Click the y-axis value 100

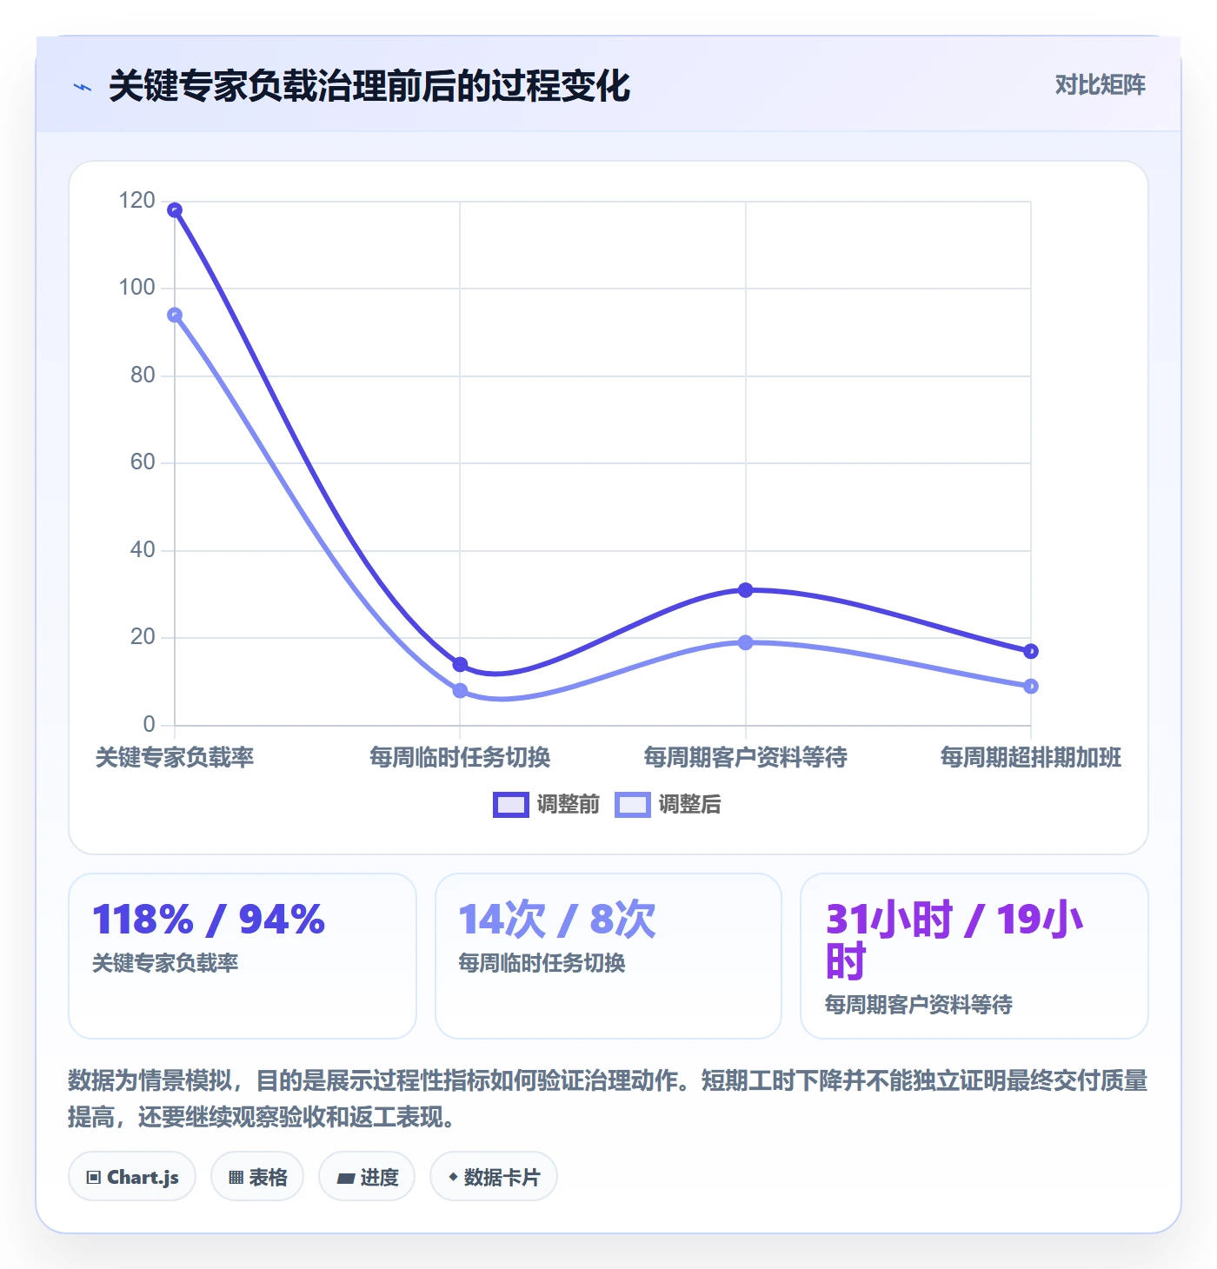click(x=136, y=288)
